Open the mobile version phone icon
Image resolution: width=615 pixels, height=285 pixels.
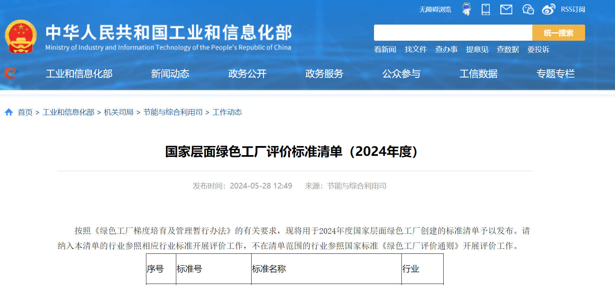click(x=486, y=9)
